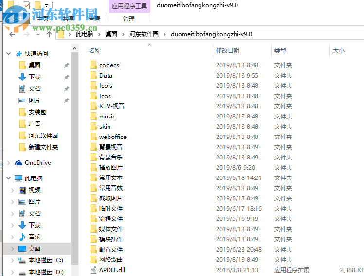Go back with the back arrow
Screen dimensions: 364x276
12,34
